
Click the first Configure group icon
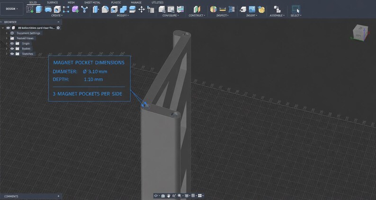162,9
